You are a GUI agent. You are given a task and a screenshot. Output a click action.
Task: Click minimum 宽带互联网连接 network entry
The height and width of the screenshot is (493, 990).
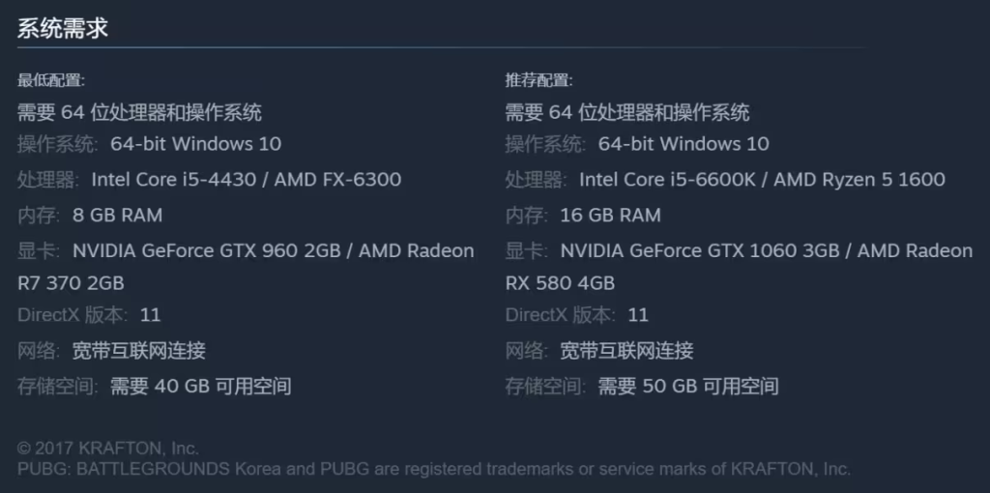tap(139, 350)
